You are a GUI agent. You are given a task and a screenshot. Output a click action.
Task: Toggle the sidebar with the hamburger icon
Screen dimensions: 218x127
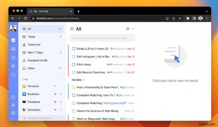(x=72, y=29)
